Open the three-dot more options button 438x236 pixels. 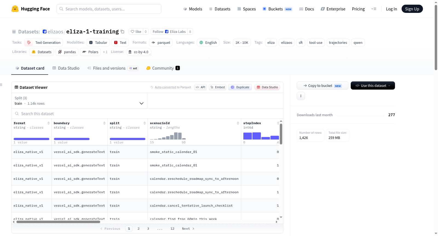tap(301, 96)
